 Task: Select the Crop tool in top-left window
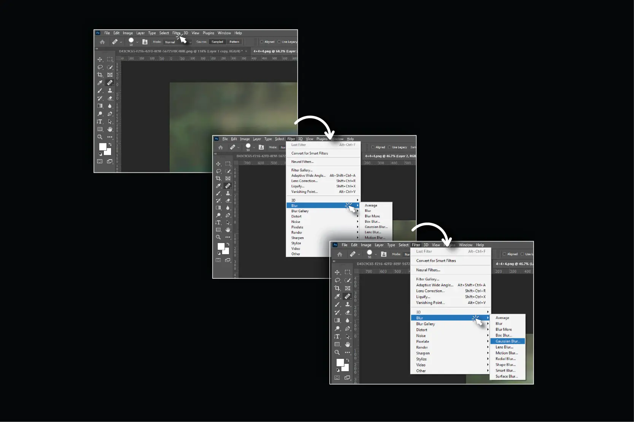(x=100, y=75)
